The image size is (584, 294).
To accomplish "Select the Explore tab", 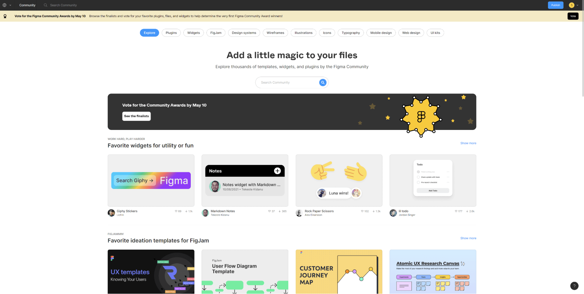I will (x=149, y=33).
